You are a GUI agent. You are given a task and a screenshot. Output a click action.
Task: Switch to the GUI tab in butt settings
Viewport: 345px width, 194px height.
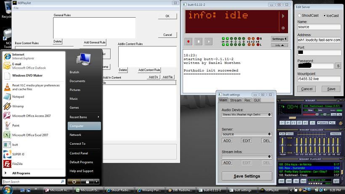click(x=257, y=100)
